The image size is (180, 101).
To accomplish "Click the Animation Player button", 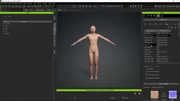I will point(148,6).
